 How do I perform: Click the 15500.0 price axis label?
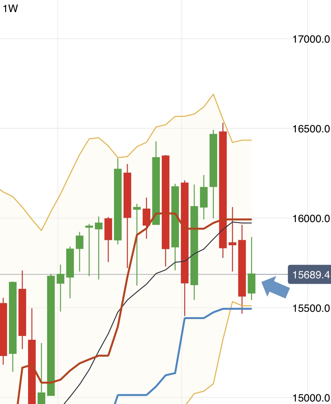click(311, 308)
